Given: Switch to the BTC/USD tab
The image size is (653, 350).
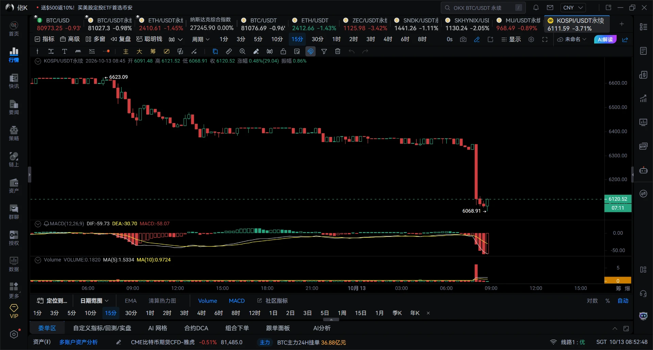Looking at the screenshot, I should pyautogui.click(x=58, y=24).
